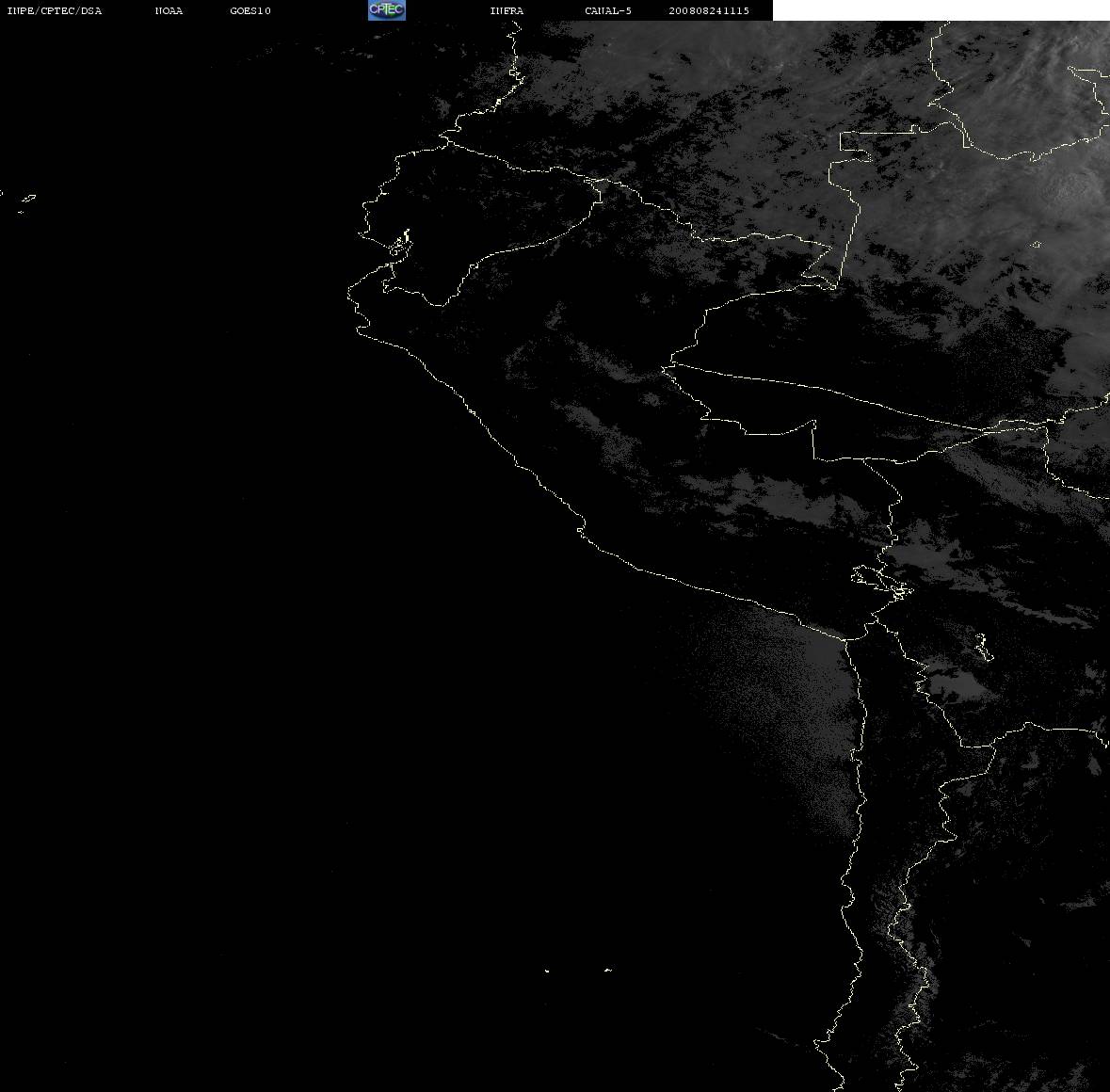Select the INPE/CPTEC/DSA header label

pyautogui.click(x=54, y=10)
